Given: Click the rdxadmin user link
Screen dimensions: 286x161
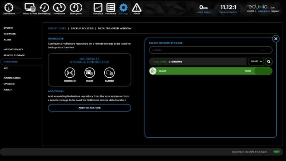Looking at the screenshot, I should pos(264,11).
